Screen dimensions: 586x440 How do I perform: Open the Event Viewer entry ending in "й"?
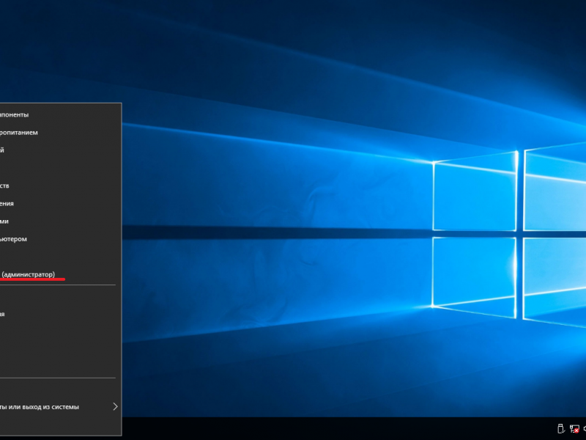(x=60, y=150)
